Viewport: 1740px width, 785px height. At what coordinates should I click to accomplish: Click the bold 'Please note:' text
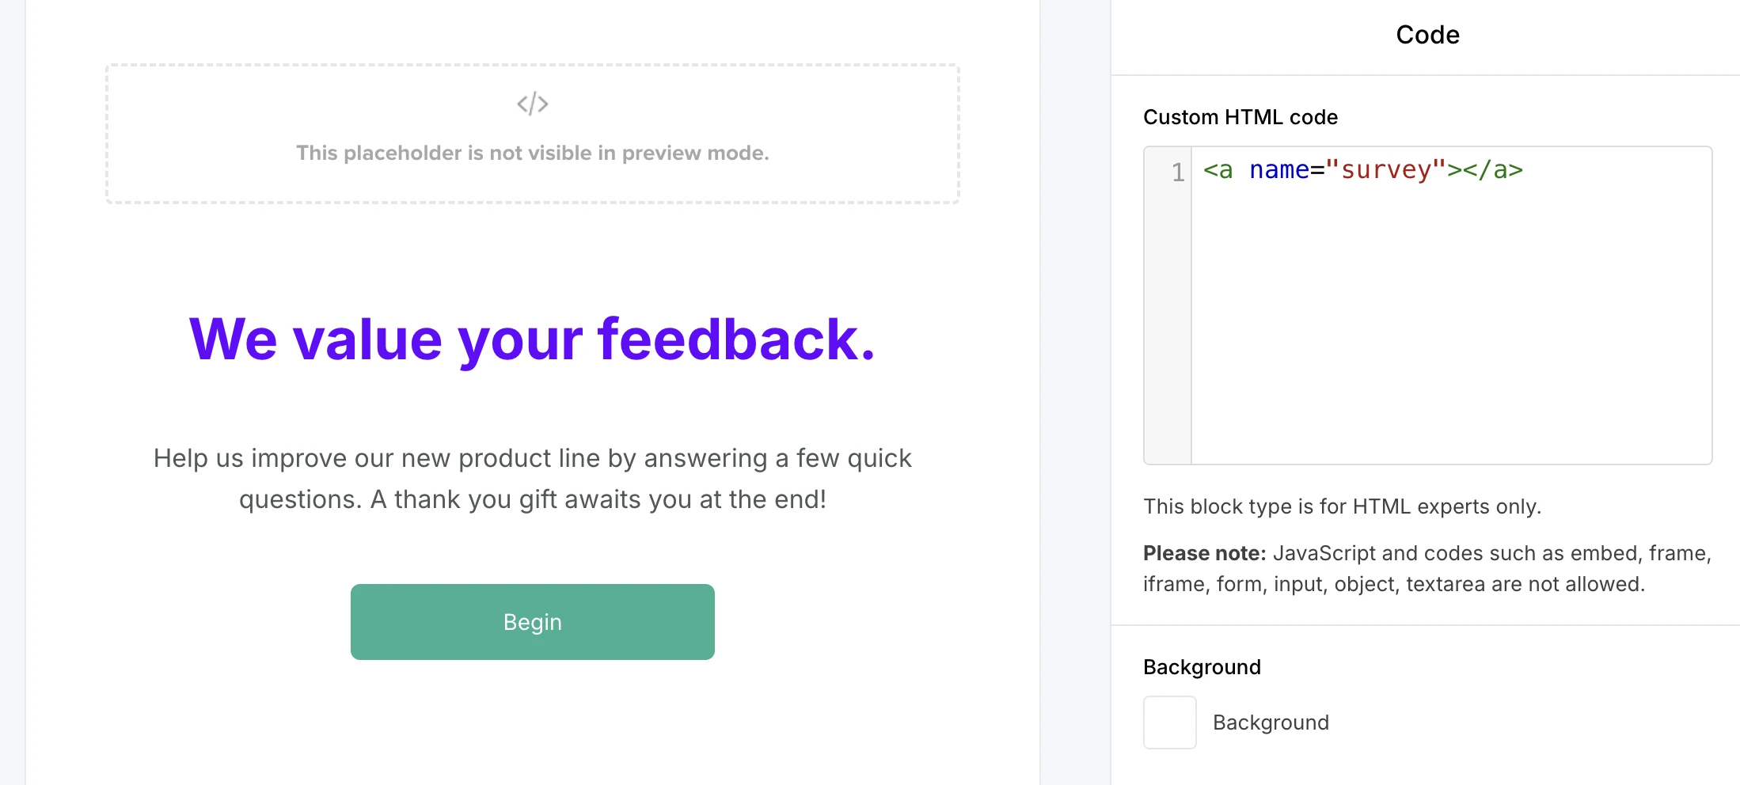(1204, 553)
